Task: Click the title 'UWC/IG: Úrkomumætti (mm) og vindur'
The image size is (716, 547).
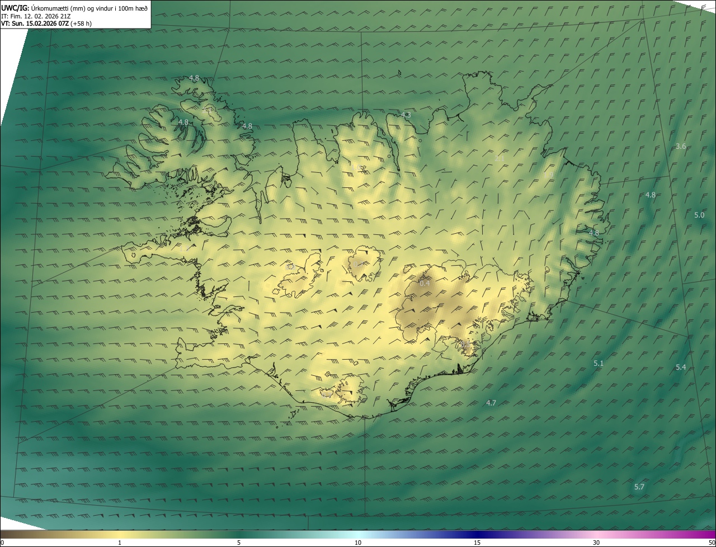Action: (x=74, y=8)
